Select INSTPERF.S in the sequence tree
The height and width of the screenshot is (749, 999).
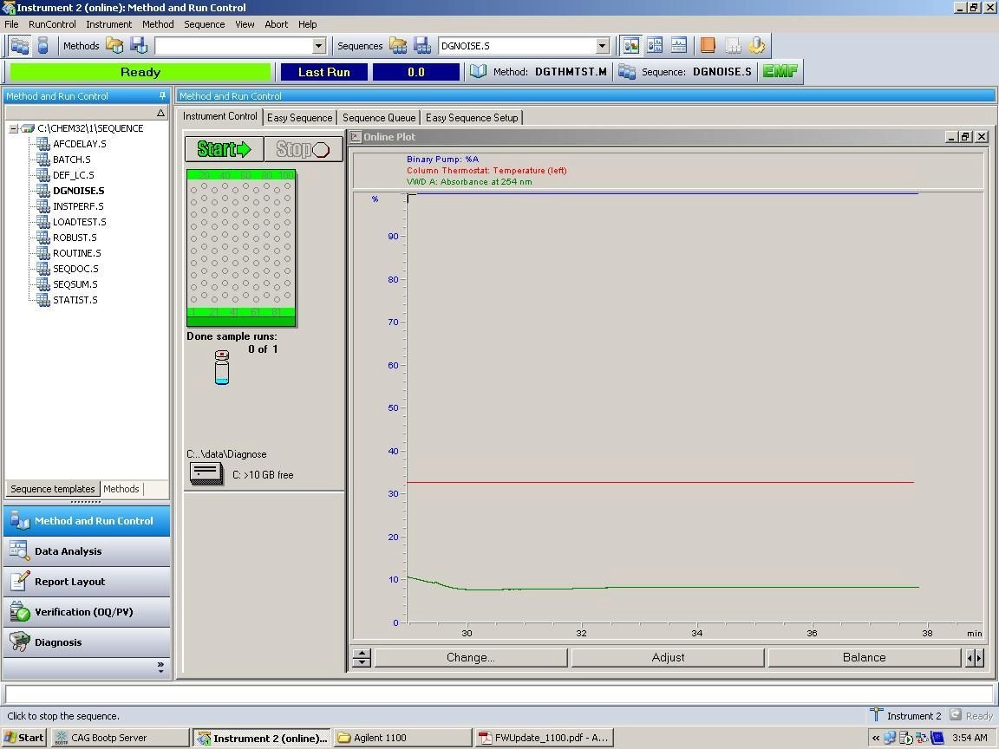pos(78,206)
